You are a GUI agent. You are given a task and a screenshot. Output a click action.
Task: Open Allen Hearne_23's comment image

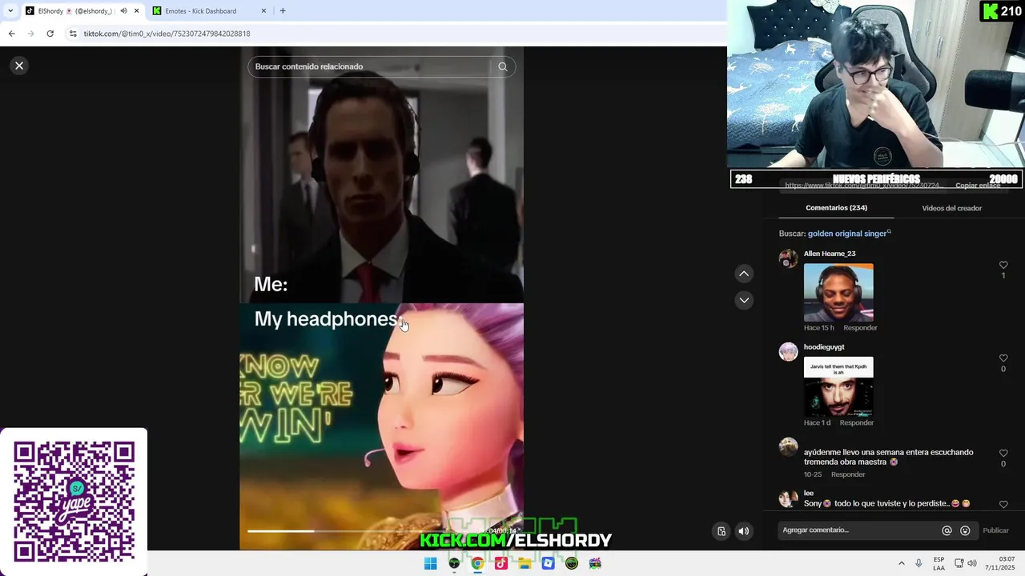[838, 292]
